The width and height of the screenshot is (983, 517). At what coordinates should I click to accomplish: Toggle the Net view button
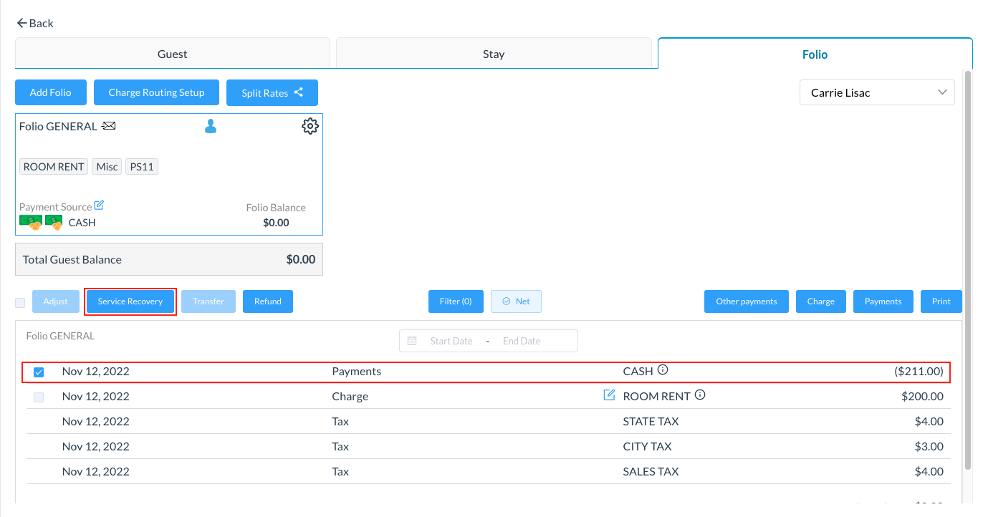[x=516, y=301]
